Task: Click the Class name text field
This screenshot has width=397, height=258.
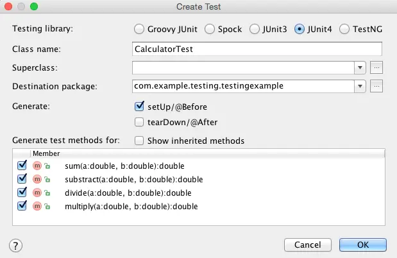Action: click(257, 49)
